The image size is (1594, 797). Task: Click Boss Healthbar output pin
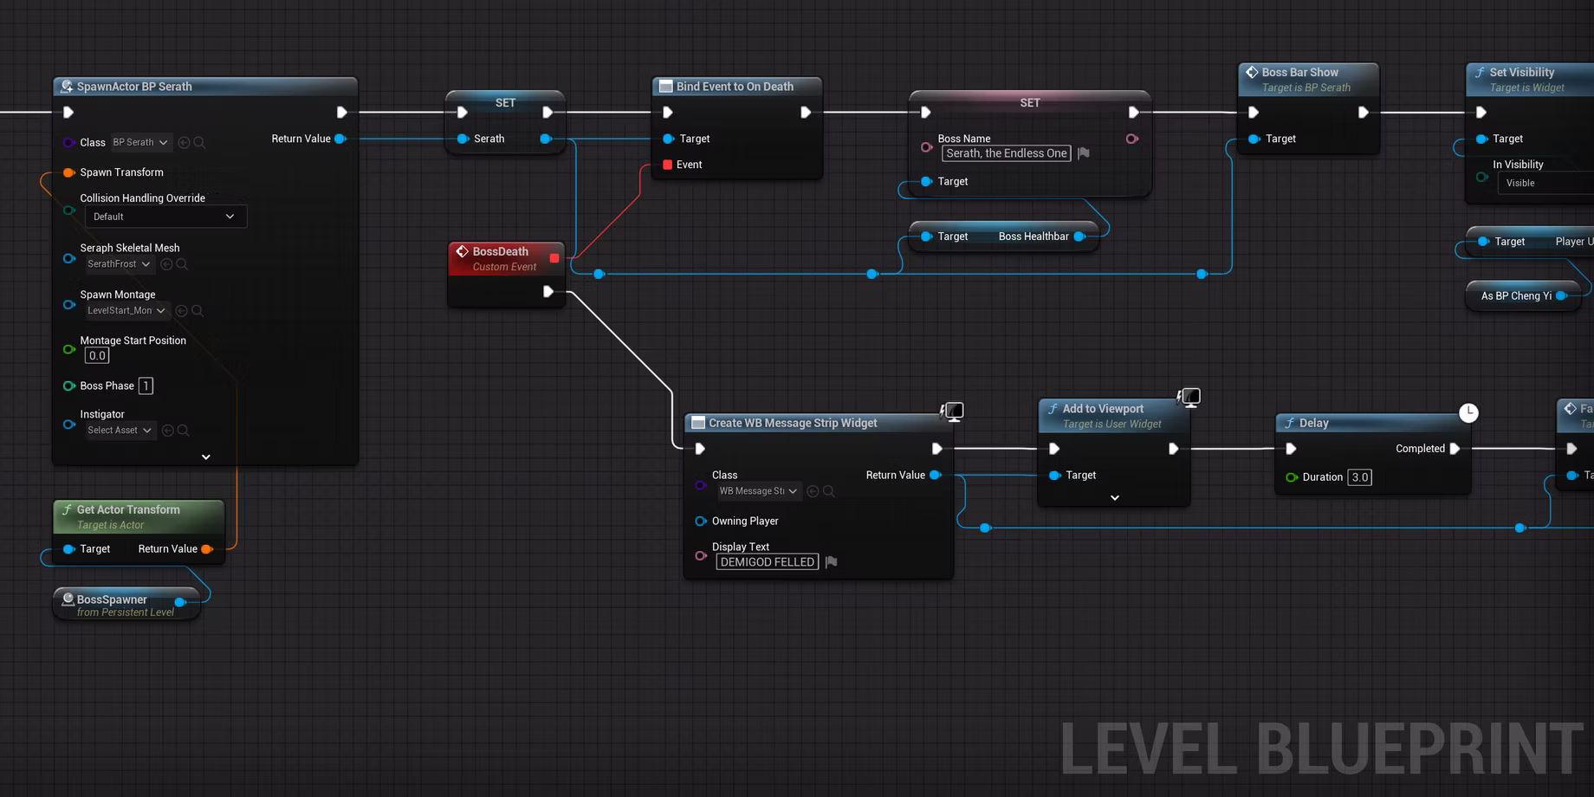tap(1079, 237)
